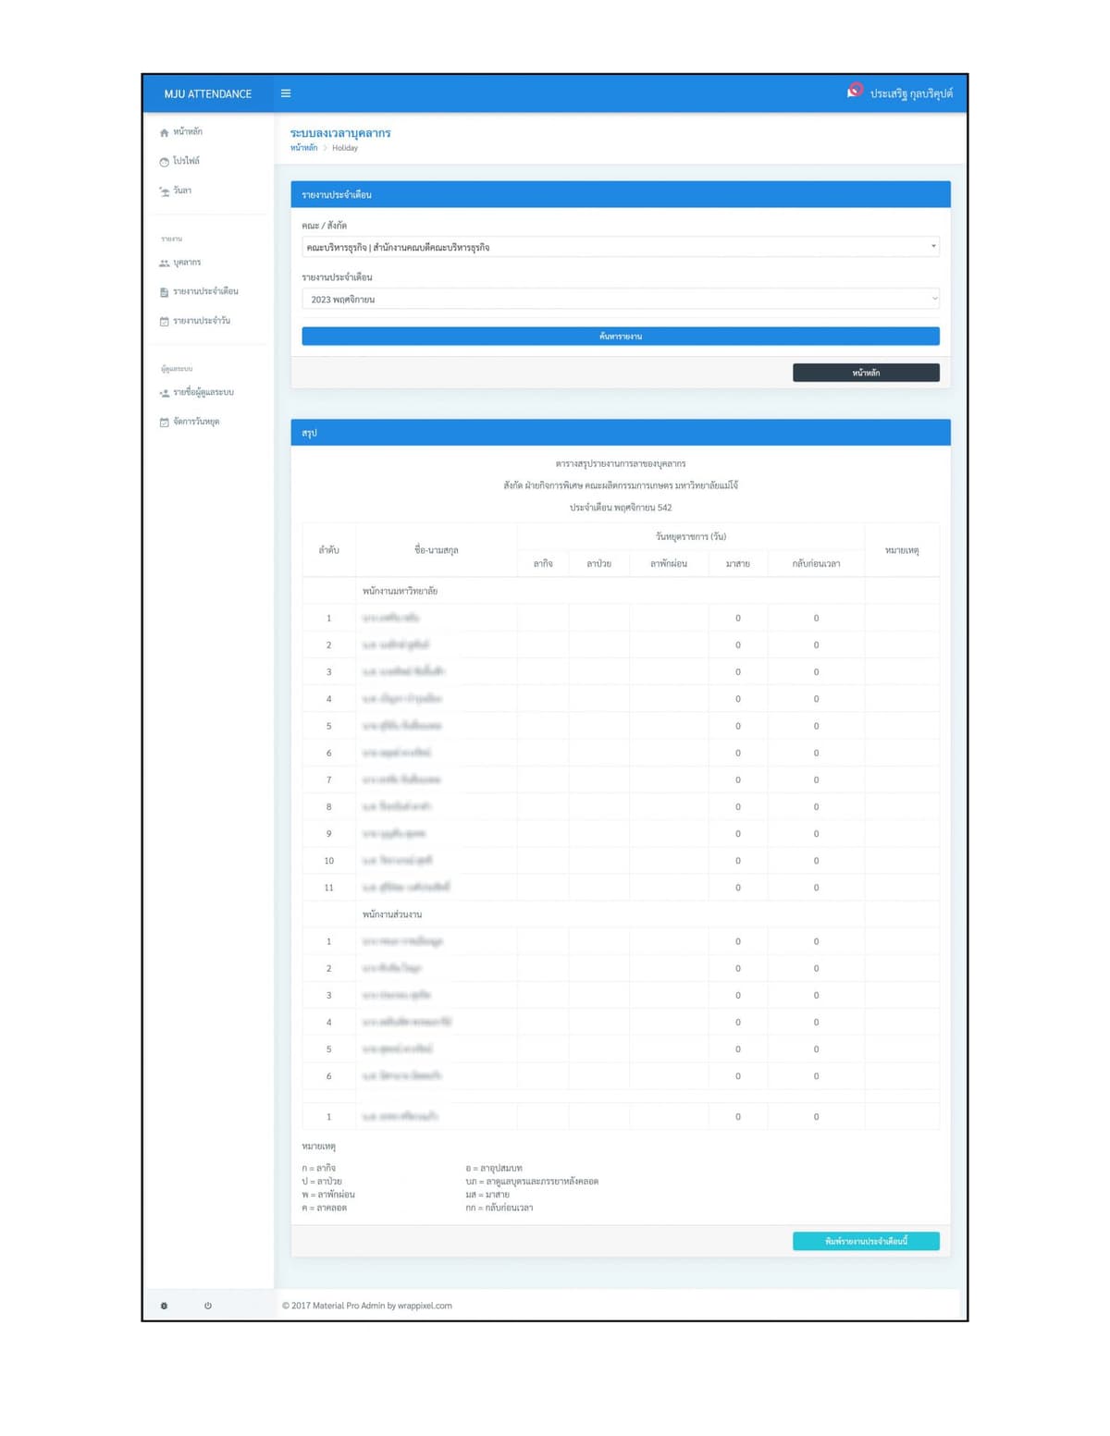This screenshot has height=1436, width=1110.
Task: Click the calendar icon for รายงานประจำวัน
Action: coord(165,322)
